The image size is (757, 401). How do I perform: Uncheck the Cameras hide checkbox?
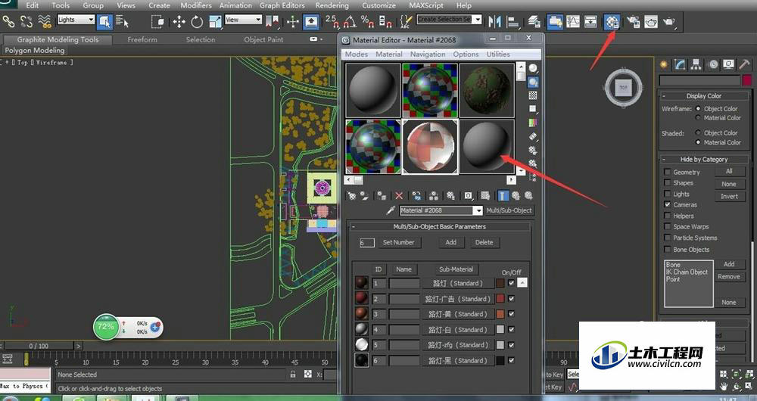pos(667,204)
